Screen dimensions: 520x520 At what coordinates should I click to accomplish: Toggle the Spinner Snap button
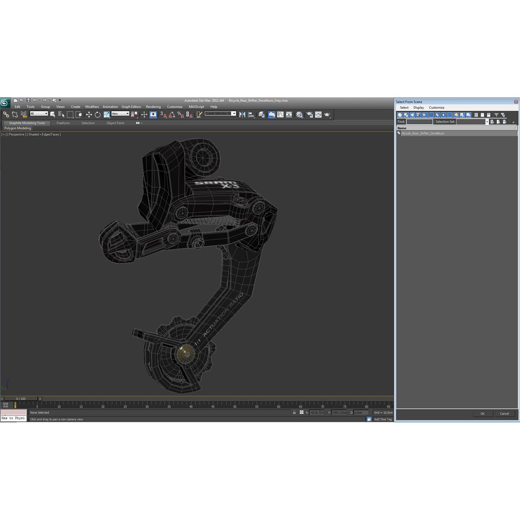coord(189,115)
